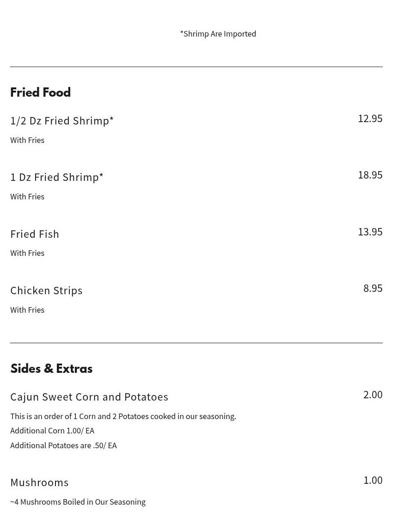Click the 8.95 price
The width and height of the screenshot is (393, 525).
tap(373, 288)
